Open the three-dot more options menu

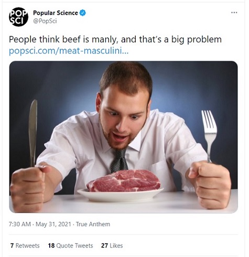[234, 13]
